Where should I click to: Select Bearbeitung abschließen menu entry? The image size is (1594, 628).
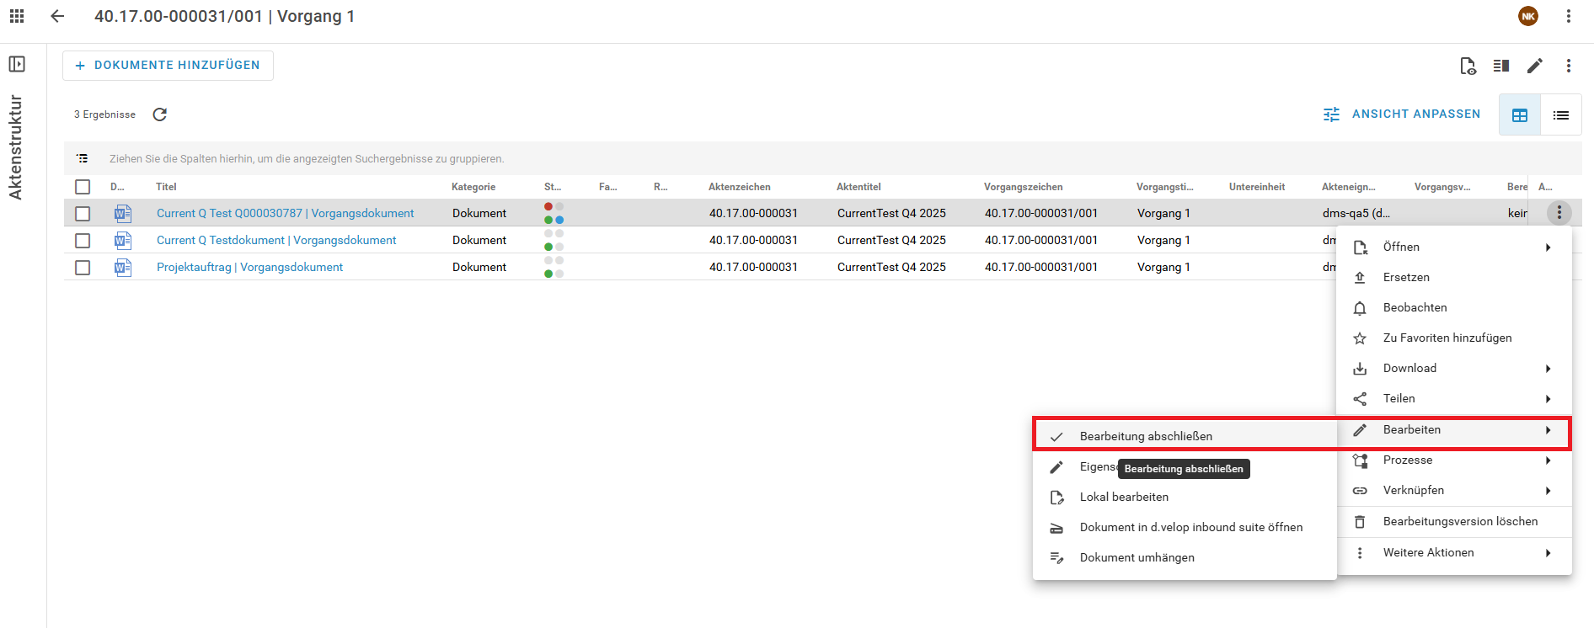(1146, 436)
